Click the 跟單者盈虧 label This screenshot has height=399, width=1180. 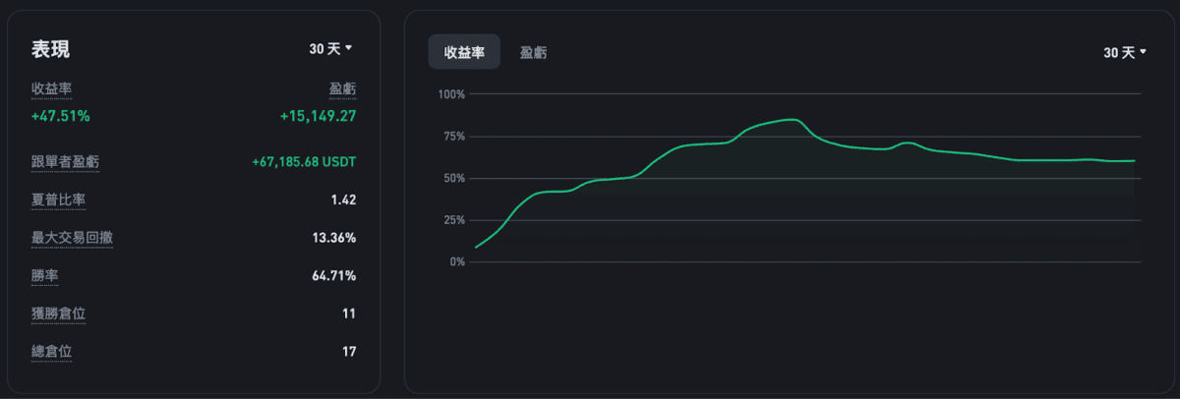(x=65, y=162)
